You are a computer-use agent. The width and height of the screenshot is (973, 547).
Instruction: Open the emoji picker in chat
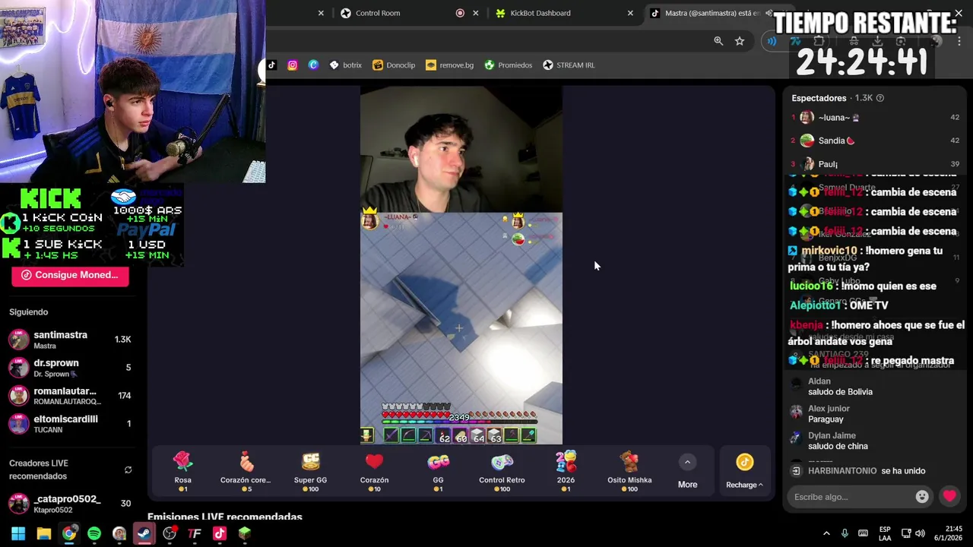[922, 497]
